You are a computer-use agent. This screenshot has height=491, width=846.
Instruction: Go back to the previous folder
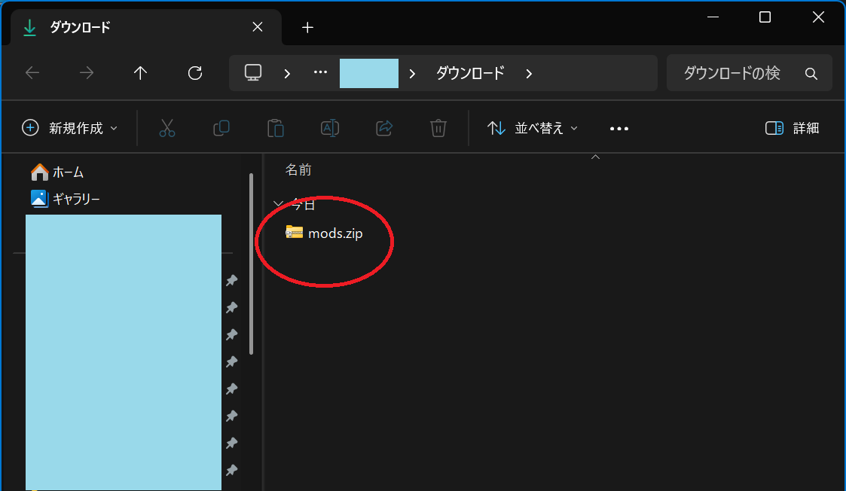(x=32, y=73)
